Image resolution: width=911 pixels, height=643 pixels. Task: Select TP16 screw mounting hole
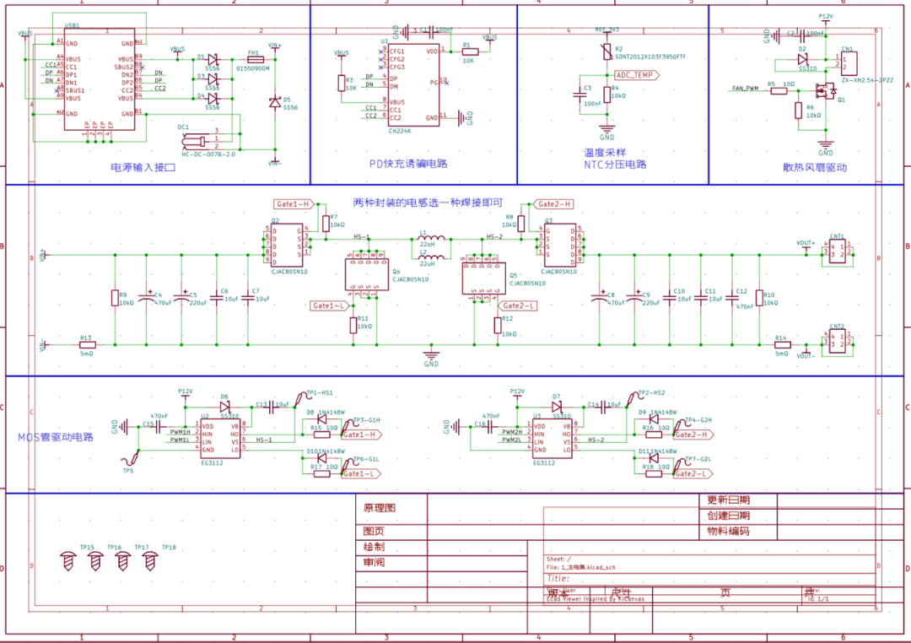coord(95,561)
